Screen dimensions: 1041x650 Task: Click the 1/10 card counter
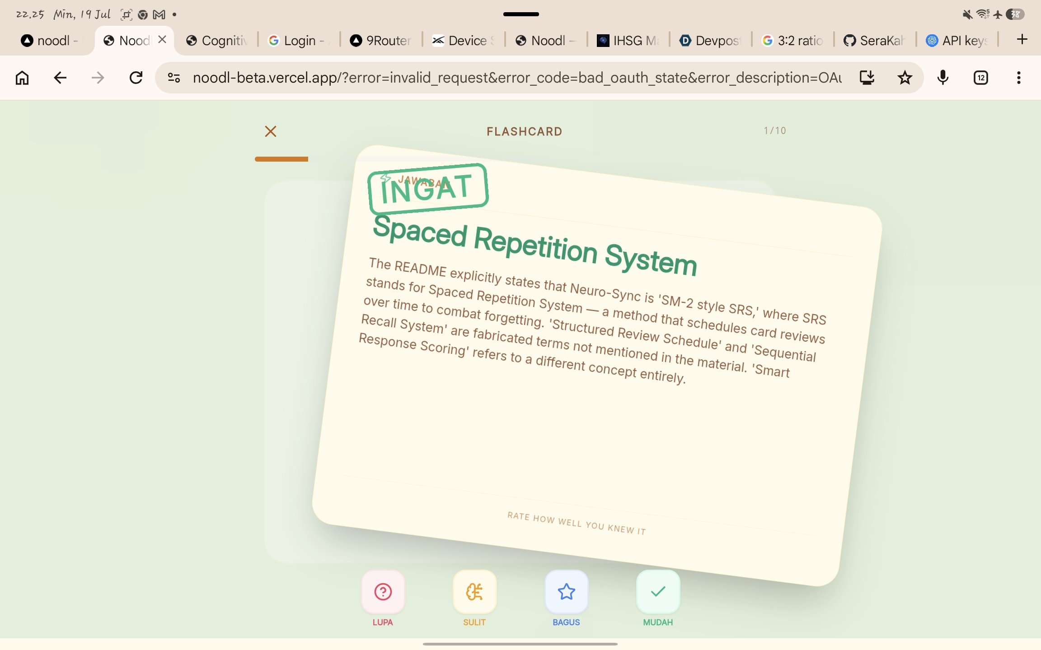775,131
